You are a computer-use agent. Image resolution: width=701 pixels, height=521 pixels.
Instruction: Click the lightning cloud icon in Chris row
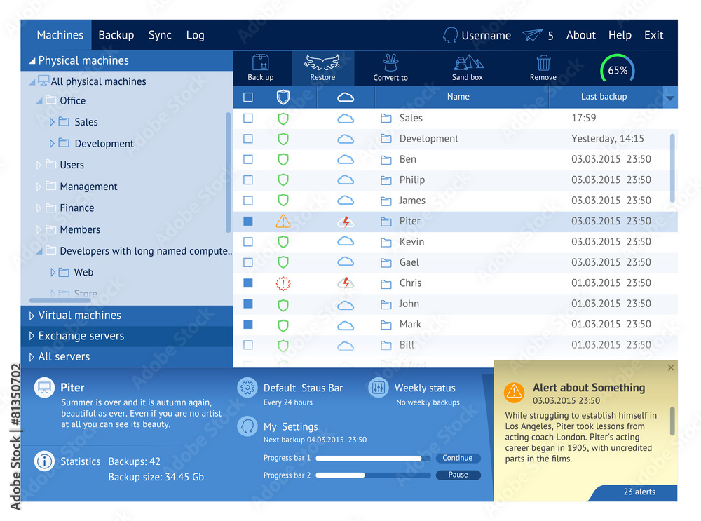(x=346, y=283)
